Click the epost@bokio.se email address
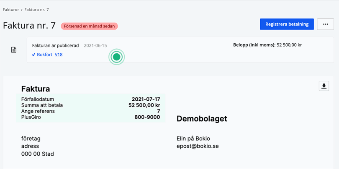The height and width of the screenshot is (169, 339). 198,146
